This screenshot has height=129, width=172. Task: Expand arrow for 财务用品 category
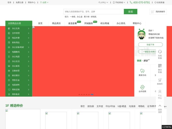click(28, 42)
